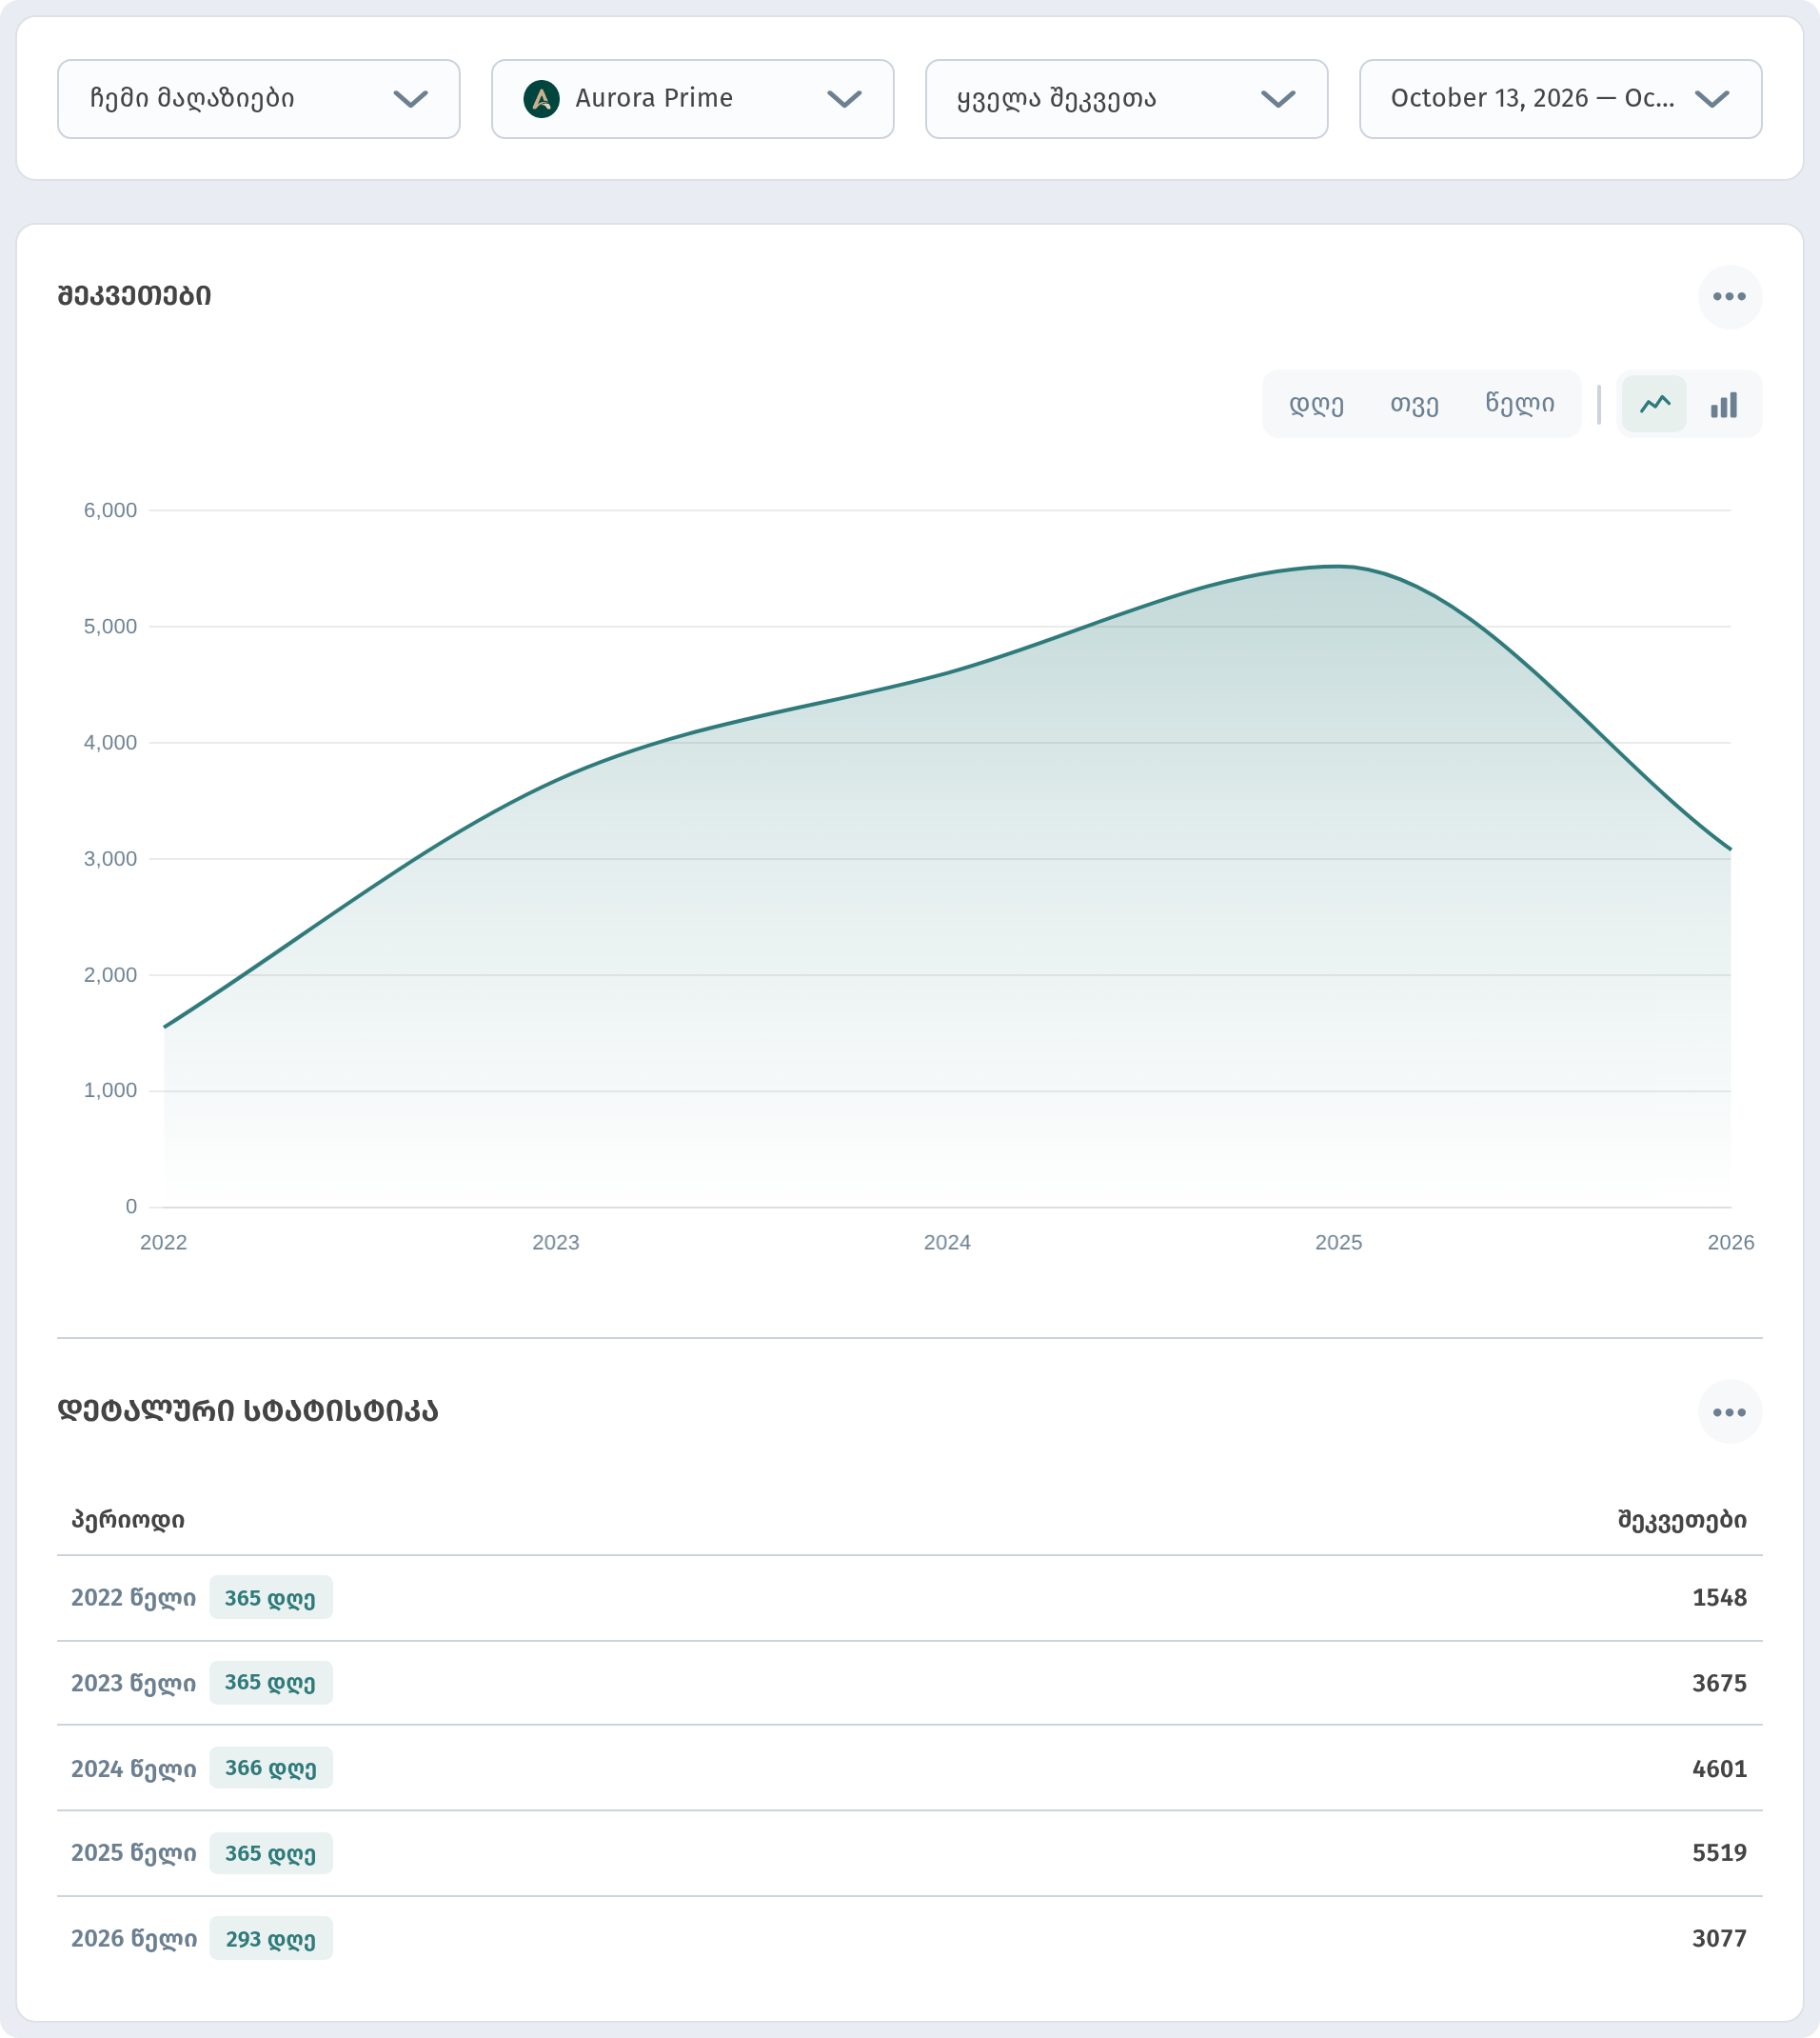Click chevron on ყველა შეკვეთა filter
Viewport: 1820px width, 2038px height.
click(x=1278, y=98)
